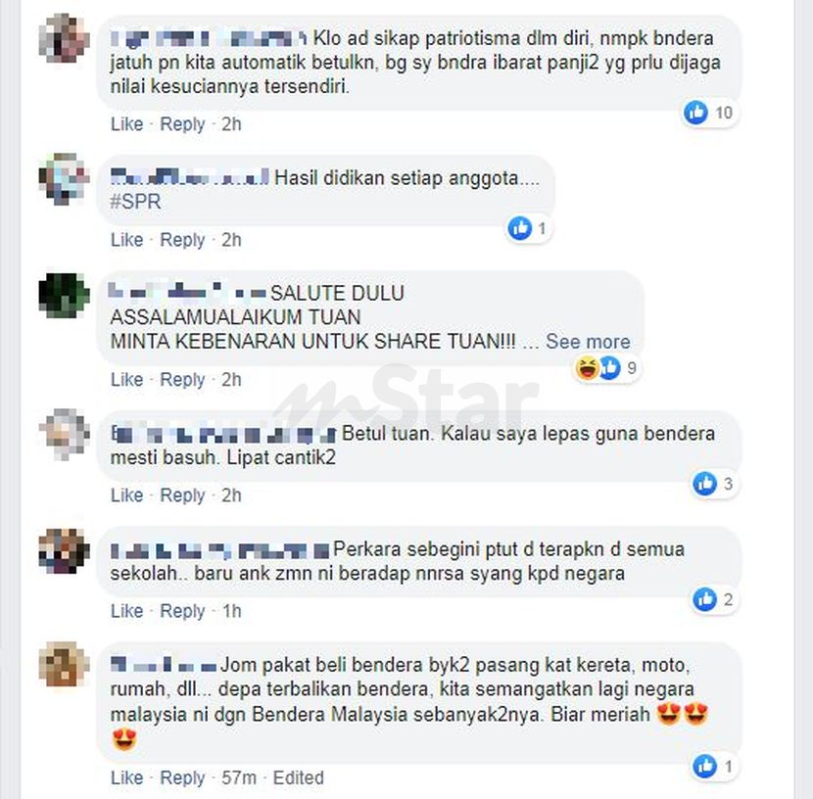Reply to the 'Hasil didikan setiap anggota' comment
813x799 pixels.
point(182,240)
